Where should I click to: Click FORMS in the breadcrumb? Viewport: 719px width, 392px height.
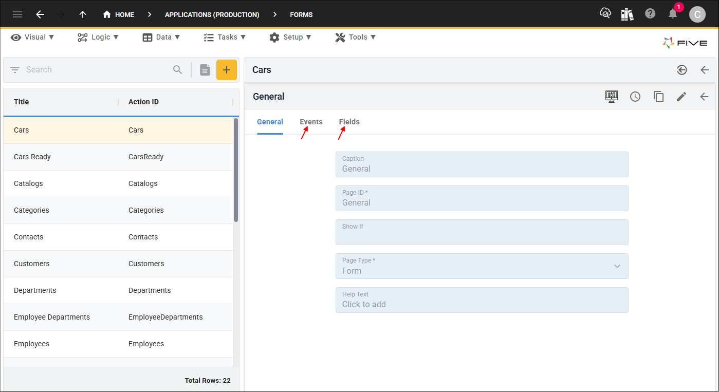tap(301, 15)
